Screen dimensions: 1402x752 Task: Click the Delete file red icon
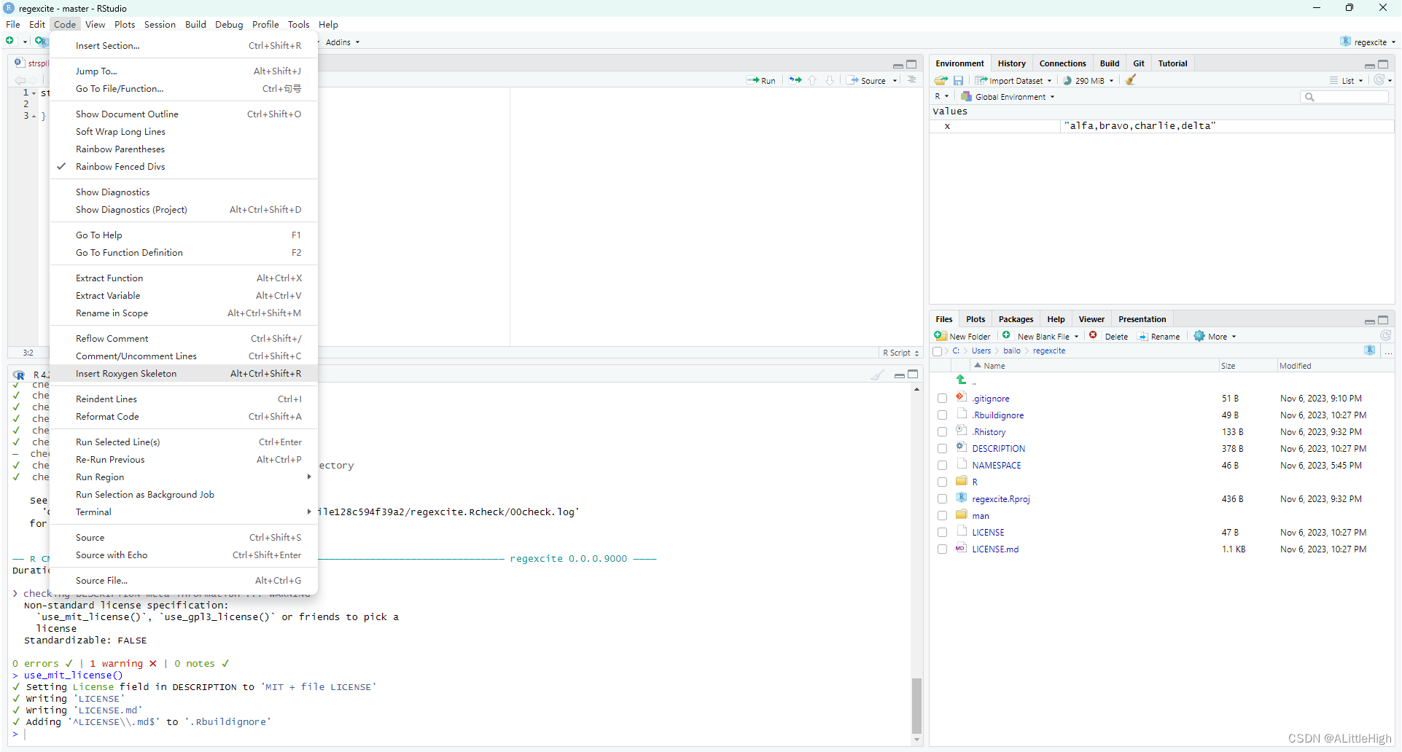tap(1094, 336)
